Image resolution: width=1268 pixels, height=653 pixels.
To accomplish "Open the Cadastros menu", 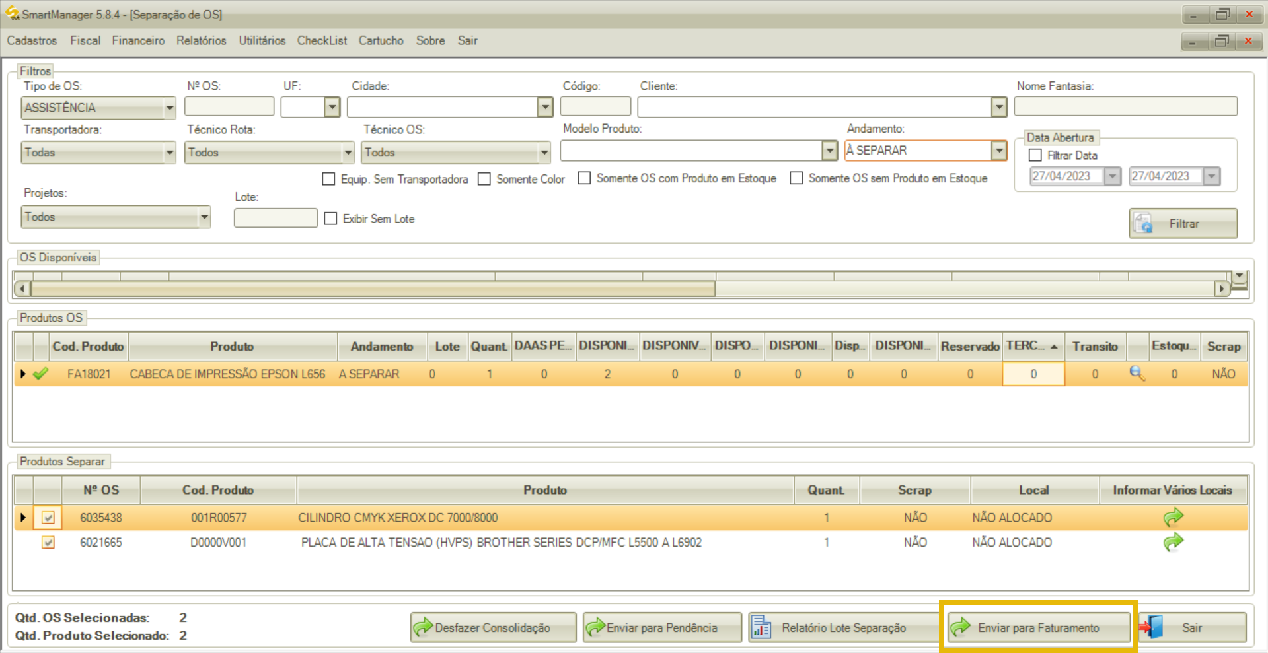I will (x=32, y=40).
